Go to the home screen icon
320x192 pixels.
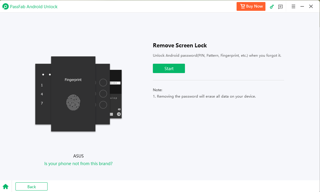[6, 186]
